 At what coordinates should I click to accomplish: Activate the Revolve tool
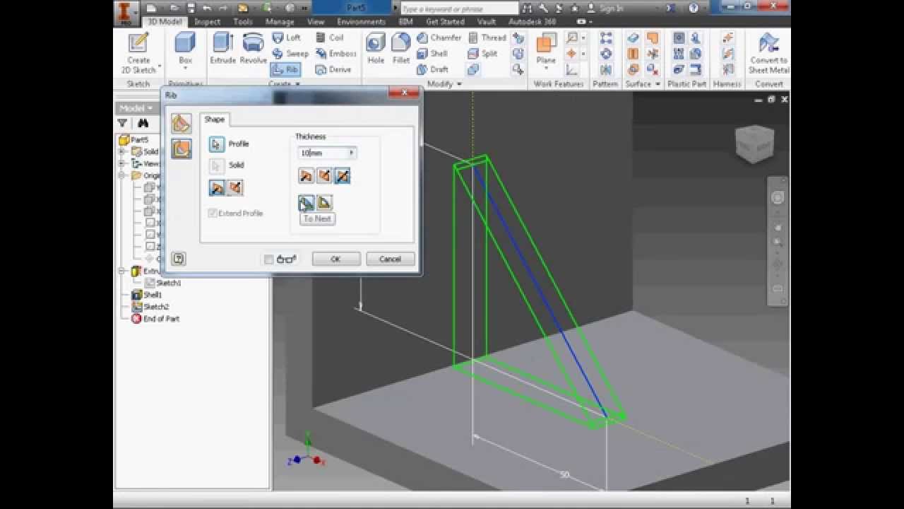click(x=253, y=49)
